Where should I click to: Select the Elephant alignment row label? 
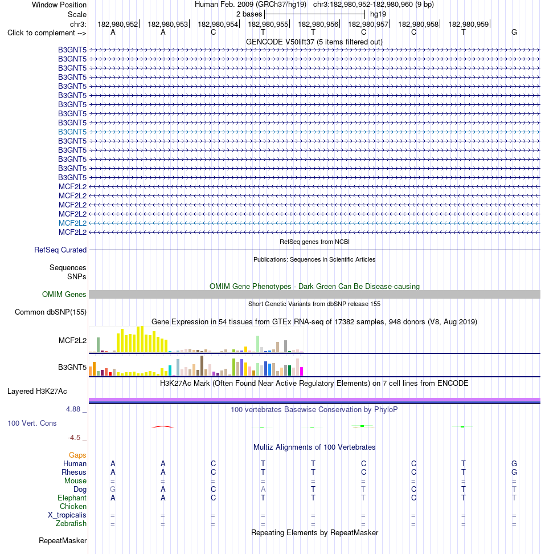(72, 498)
